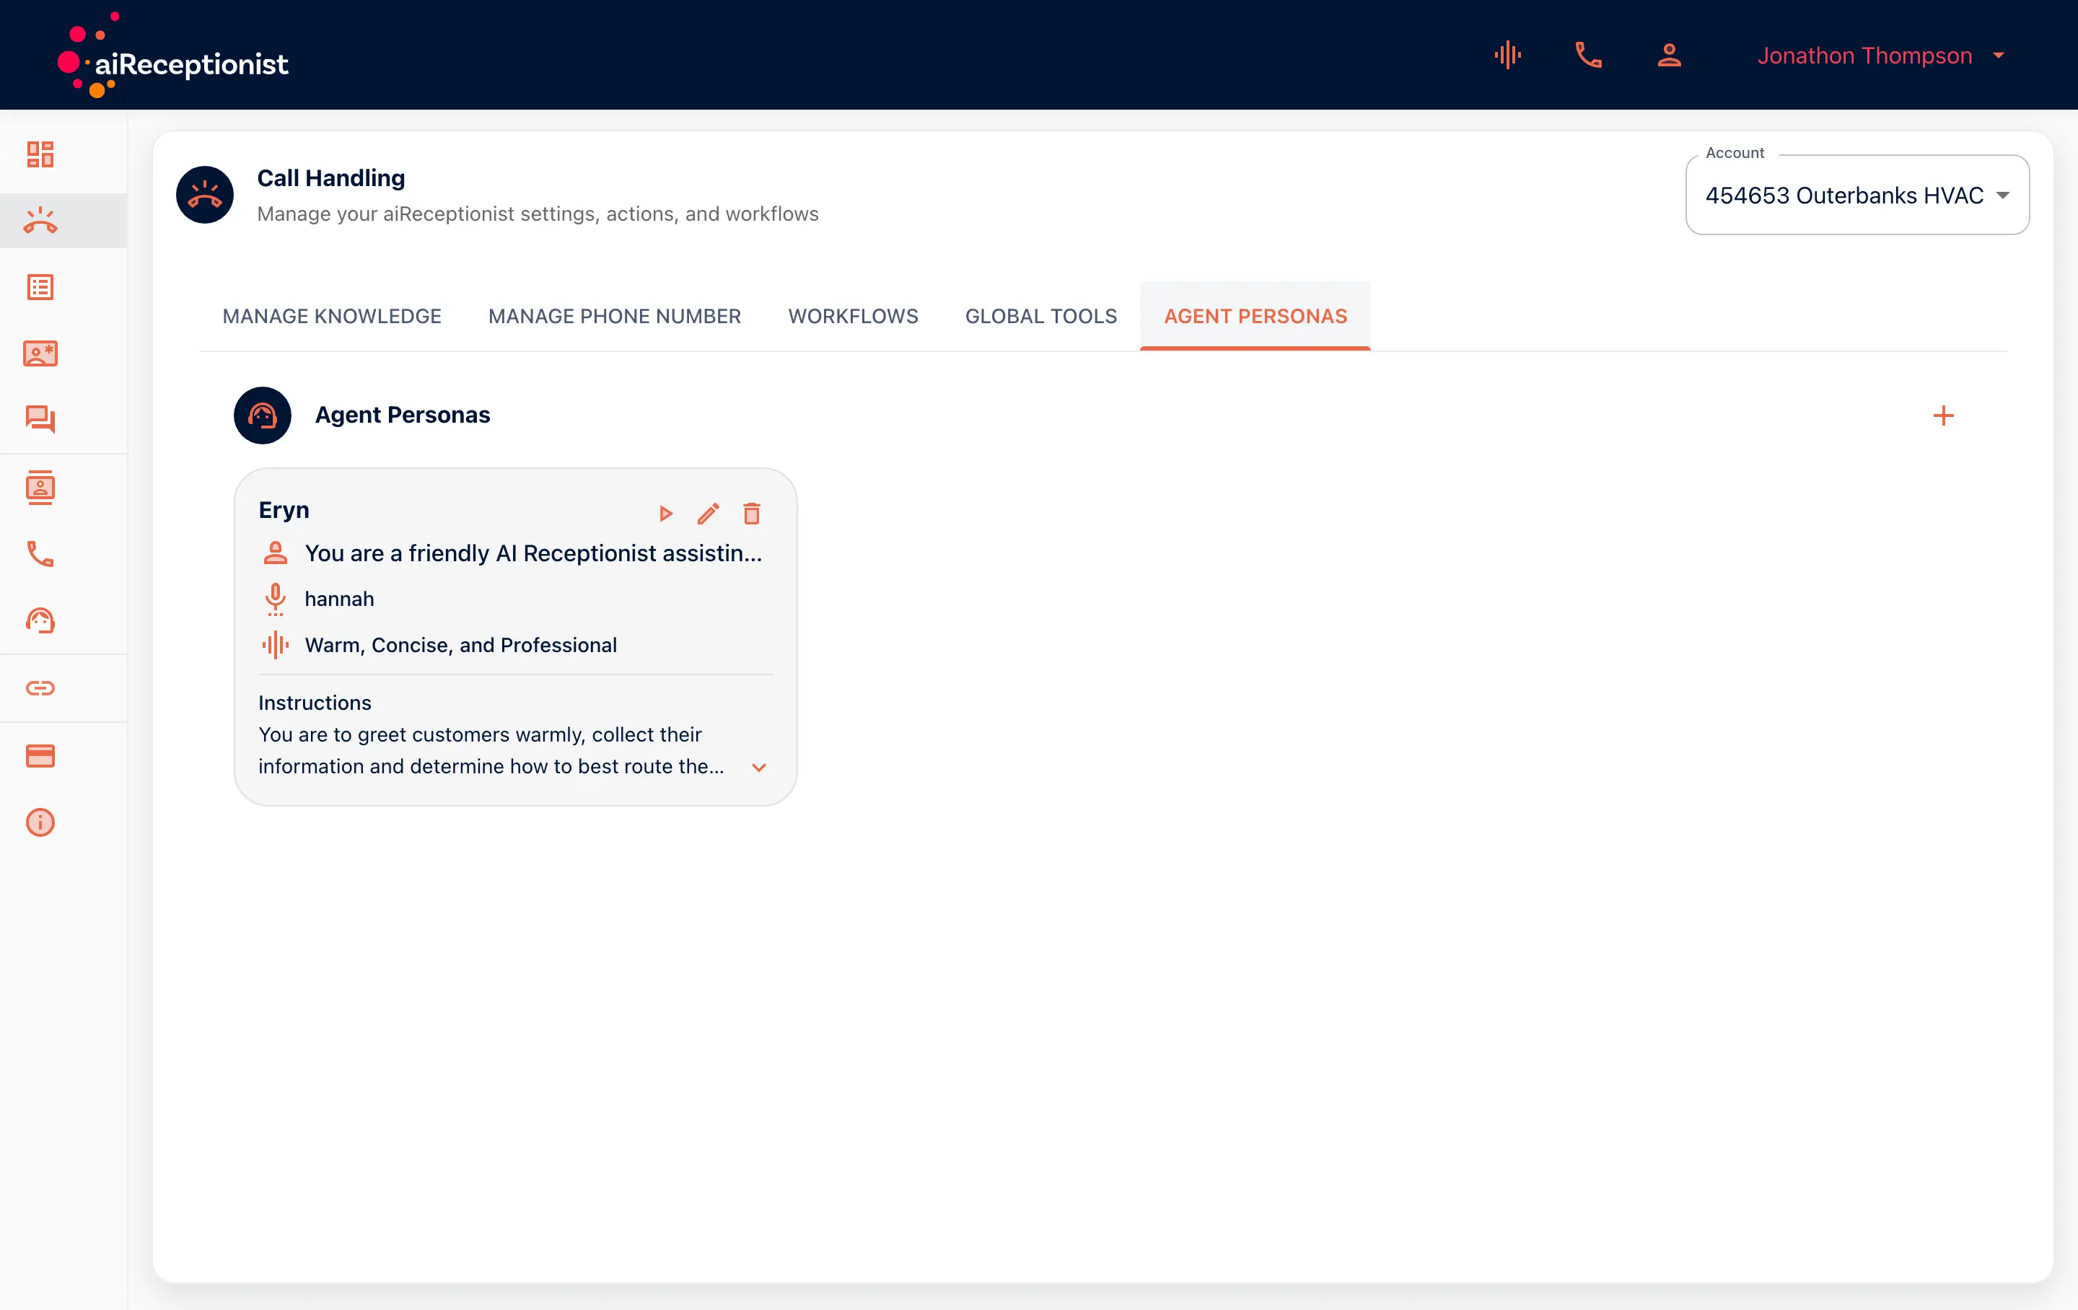This screenshot has width=2078, height=1310.
Task: Switch to the Workflows tab
Action: coord(853,316)
